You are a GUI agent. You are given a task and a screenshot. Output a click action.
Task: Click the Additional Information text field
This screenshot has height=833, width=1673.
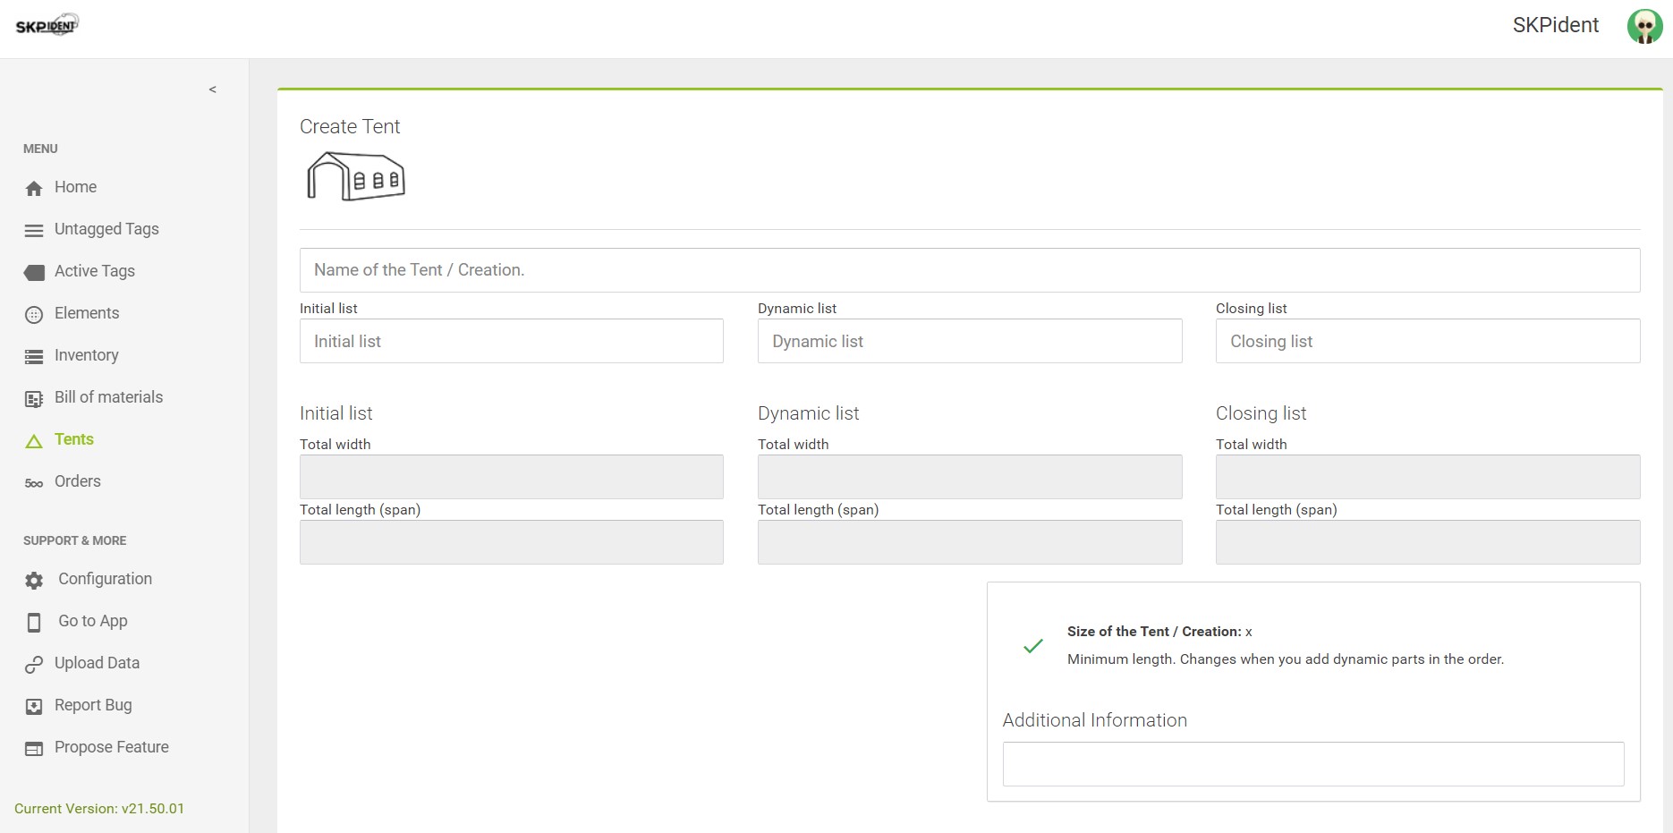[1312, 764]
